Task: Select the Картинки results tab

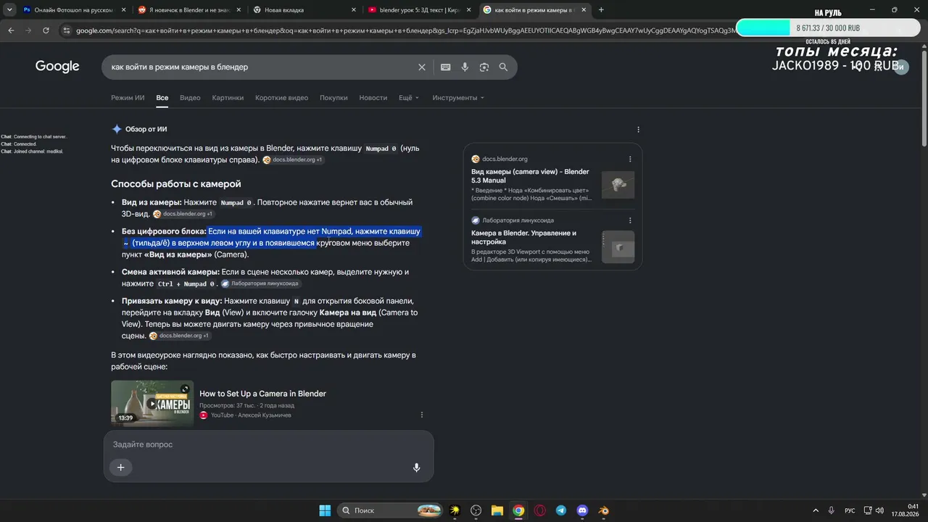Action: point(228,98)
